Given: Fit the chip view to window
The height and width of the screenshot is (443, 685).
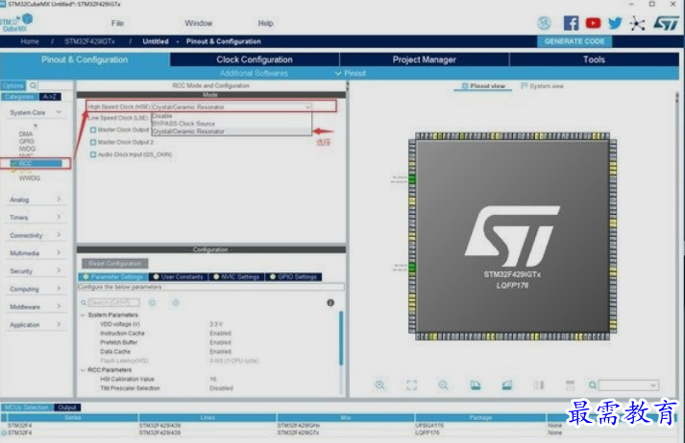Looking at the screenshot, I should [x=411, y=385].
